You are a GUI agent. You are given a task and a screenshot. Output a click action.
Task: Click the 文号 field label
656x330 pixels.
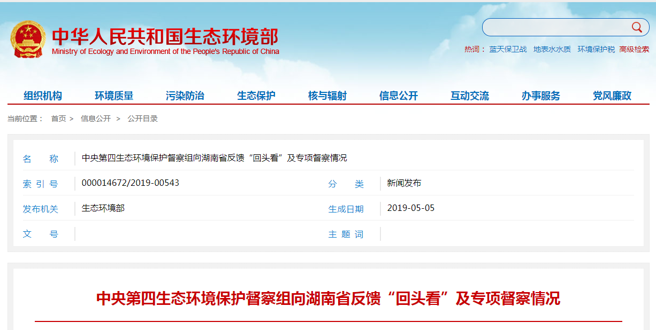pyautogui.click(x=40, y=234)
